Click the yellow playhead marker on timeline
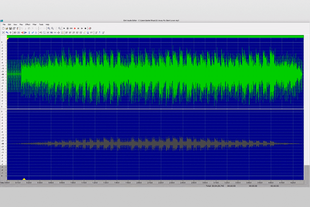 coord(24,179)
